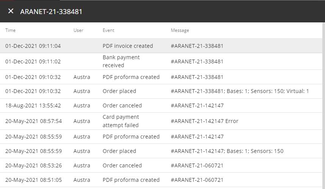Click the Event column header
The width and height of the screenshot is (325, 189).
click(x=108, y=30)
